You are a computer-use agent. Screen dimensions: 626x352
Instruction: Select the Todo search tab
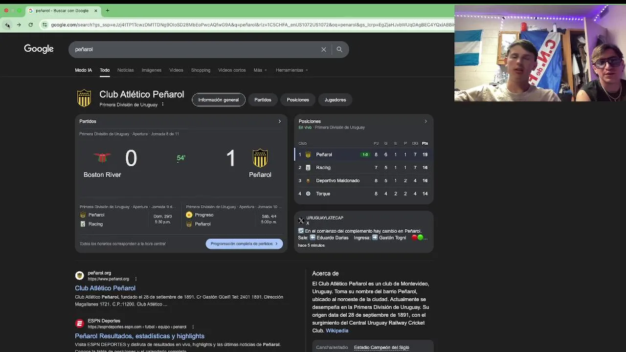click(x=105, y=70)
